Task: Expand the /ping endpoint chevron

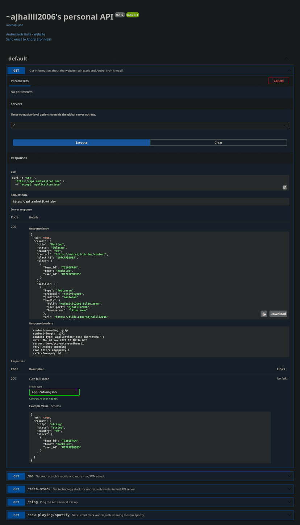Action: [x=289, y=502]
